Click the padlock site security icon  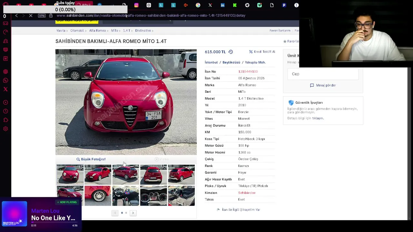(x=51, y=15)
